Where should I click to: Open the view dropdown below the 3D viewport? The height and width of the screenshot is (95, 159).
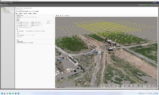[x=61, y=87]
